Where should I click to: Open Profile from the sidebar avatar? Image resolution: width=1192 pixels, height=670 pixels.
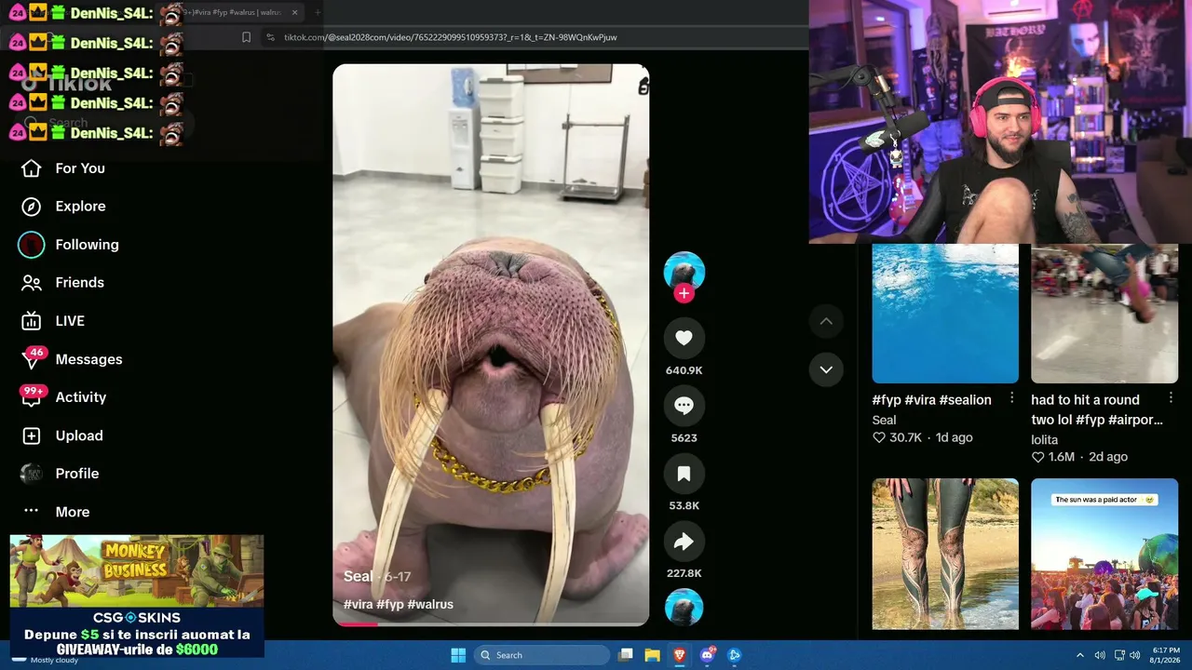point(31,474)
